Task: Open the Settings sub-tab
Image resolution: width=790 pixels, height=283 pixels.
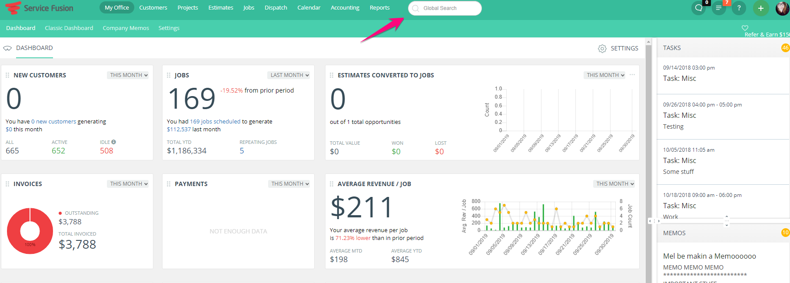Action: [169, 28]
